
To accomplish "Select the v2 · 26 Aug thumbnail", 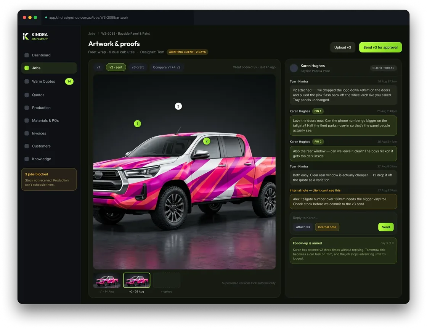I will tap(137, 281).
